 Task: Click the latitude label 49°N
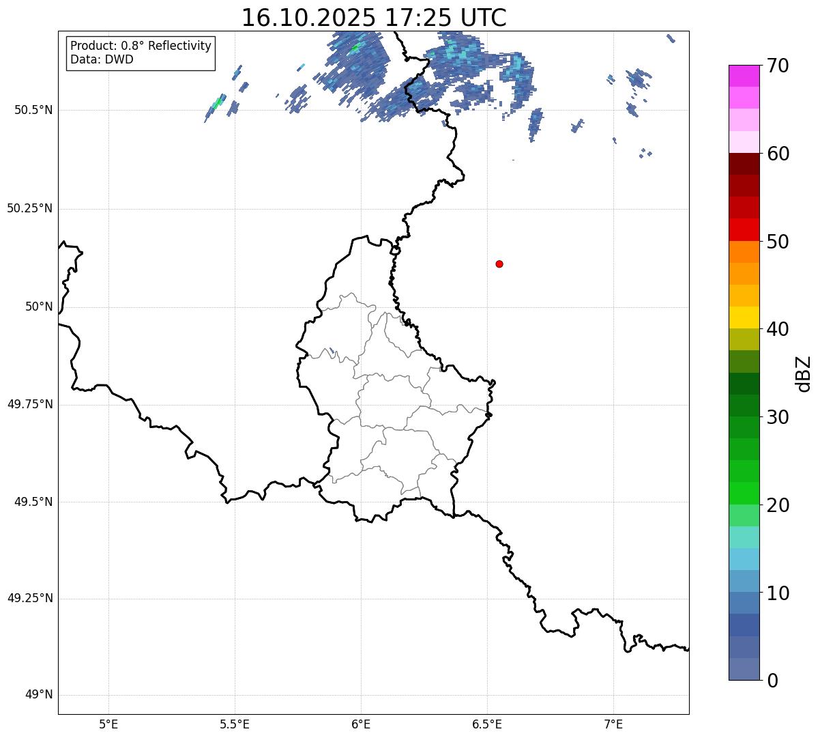pos(39,695)
